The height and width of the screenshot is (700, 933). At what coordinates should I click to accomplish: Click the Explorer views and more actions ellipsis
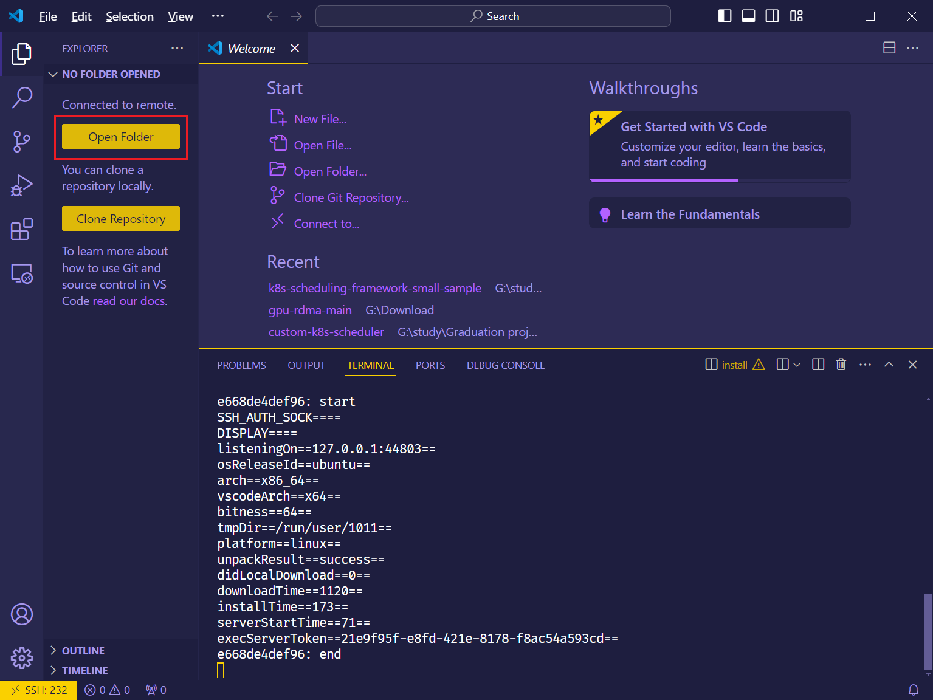177,48
